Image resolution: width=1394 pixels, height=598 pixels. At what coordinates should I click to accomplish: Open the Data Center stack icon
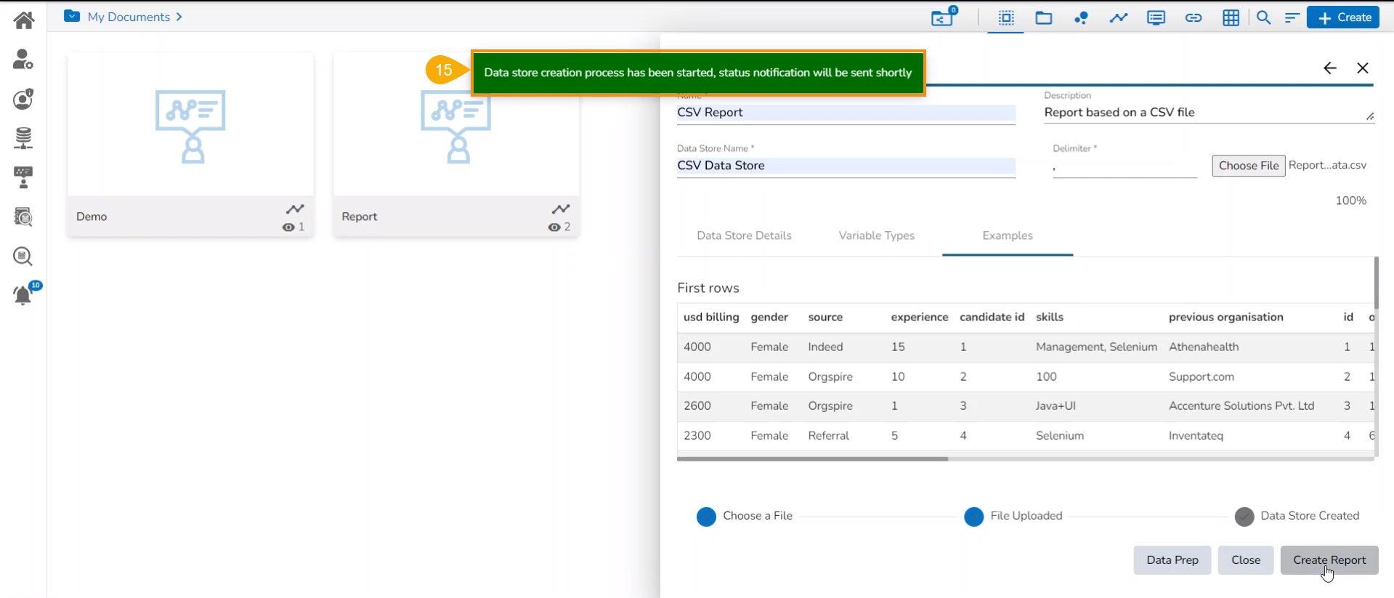pos(23,137)
